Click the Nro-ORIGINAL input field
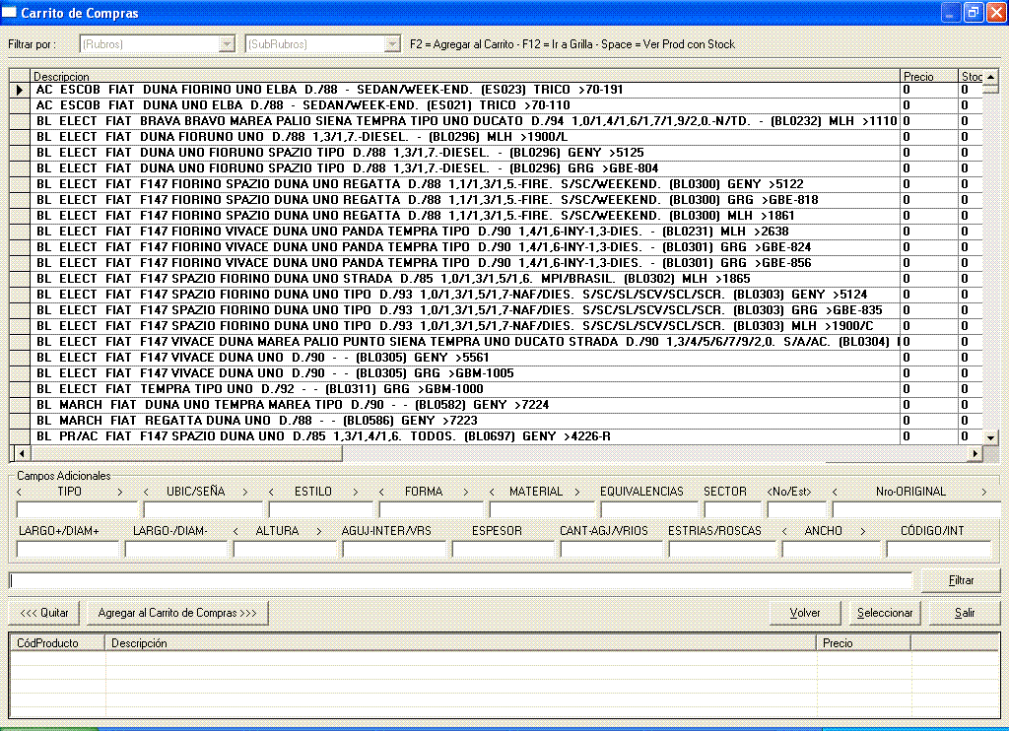This screenshot has width=1009, height=731. [915, 510]
